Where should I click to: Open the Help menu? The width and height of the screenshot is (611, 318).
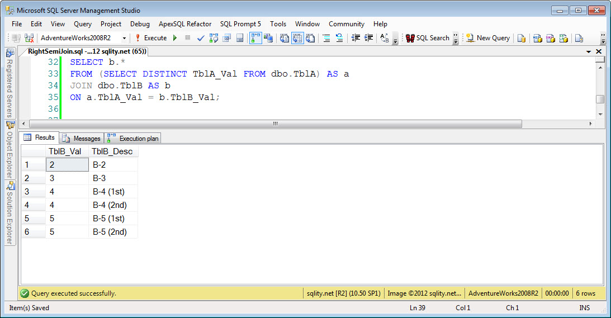(x=380, y=24)
